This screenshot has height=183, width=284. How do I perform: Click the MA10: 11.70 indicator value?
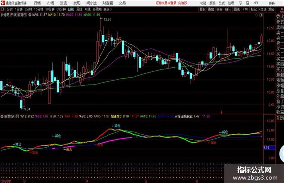(56, 15)
